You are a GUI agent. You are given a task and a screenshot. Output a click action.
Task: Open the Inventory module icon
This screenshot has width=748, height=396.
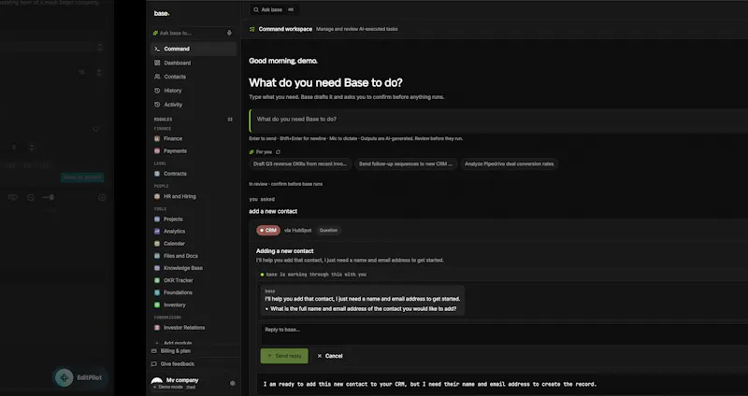pos(157,304)
